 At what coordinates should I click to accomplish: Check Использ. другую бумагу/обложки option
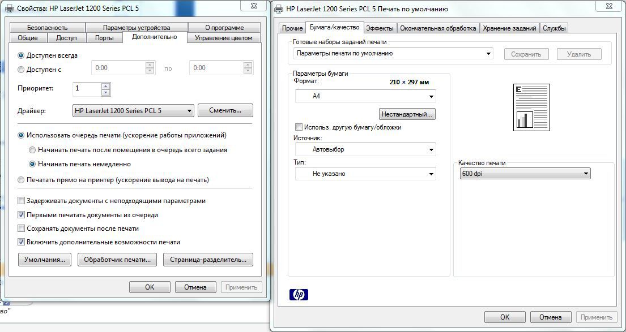[x=299, y=127]
